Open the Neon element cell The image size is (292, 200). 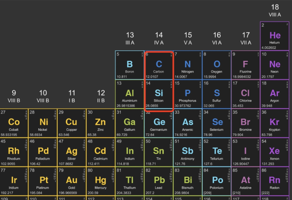(x=275, y=65)
